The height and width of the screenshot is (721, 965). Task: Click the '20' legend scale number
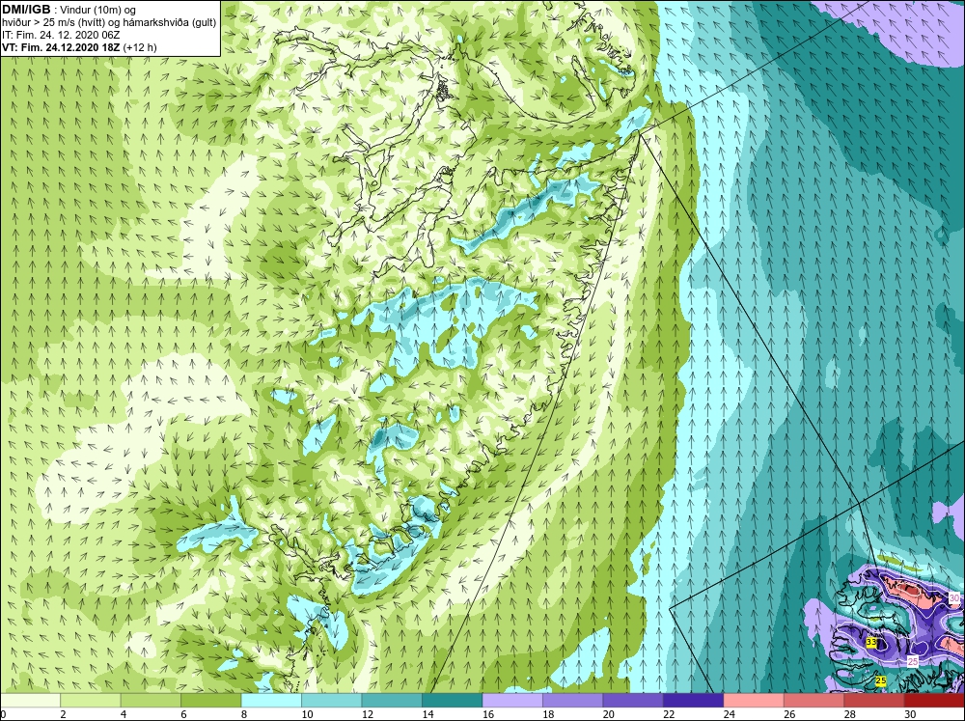608,714
